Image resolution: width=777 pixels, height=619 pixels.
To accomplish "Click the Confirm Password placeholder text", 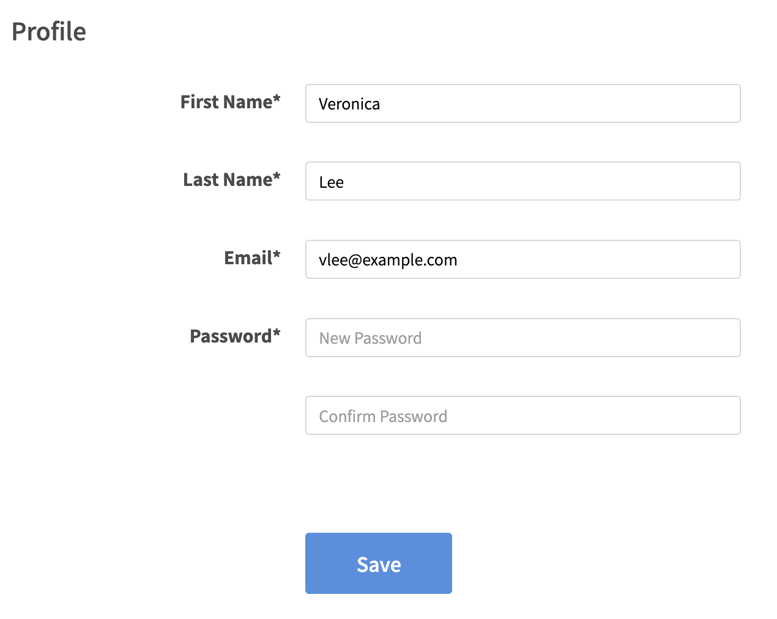I will click(x=383, y=417).
